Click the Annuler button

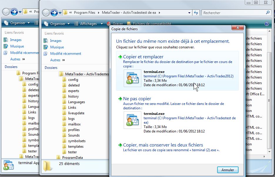tap(228, 170)
